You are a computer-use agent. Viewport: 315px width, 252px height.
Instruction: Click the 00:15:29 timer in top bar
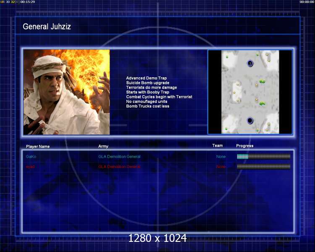[28, 2]
